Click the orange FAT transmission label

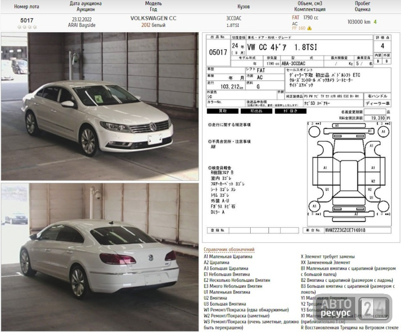click(296, 17)
